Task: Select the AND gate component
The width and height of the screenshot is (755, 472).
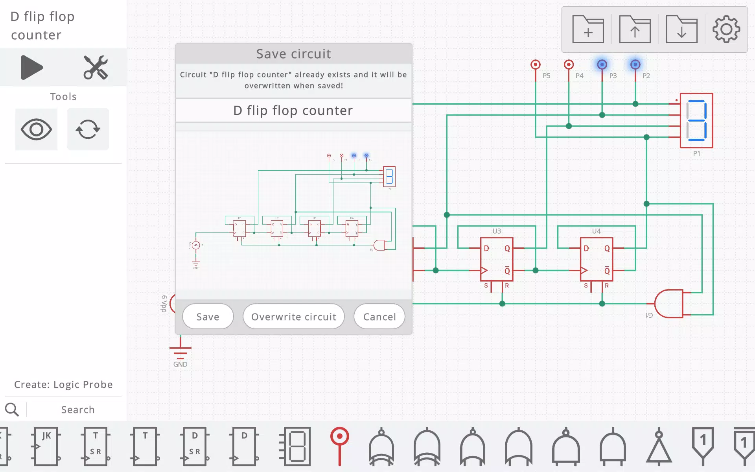Action: pos(613,446)
